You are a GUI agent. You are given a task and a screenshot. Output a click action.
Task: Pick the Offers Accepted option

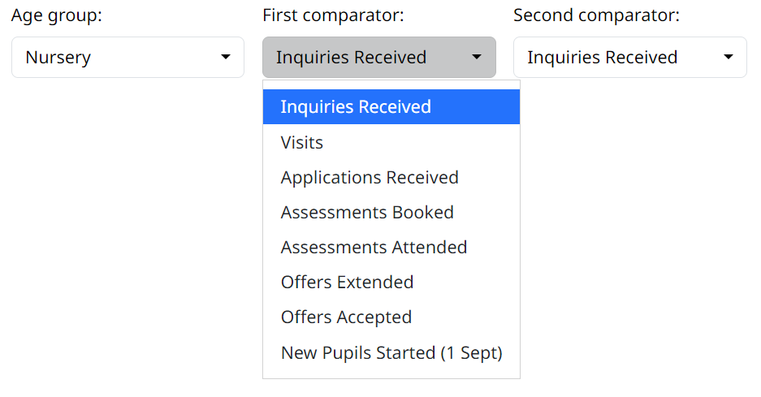346,317
